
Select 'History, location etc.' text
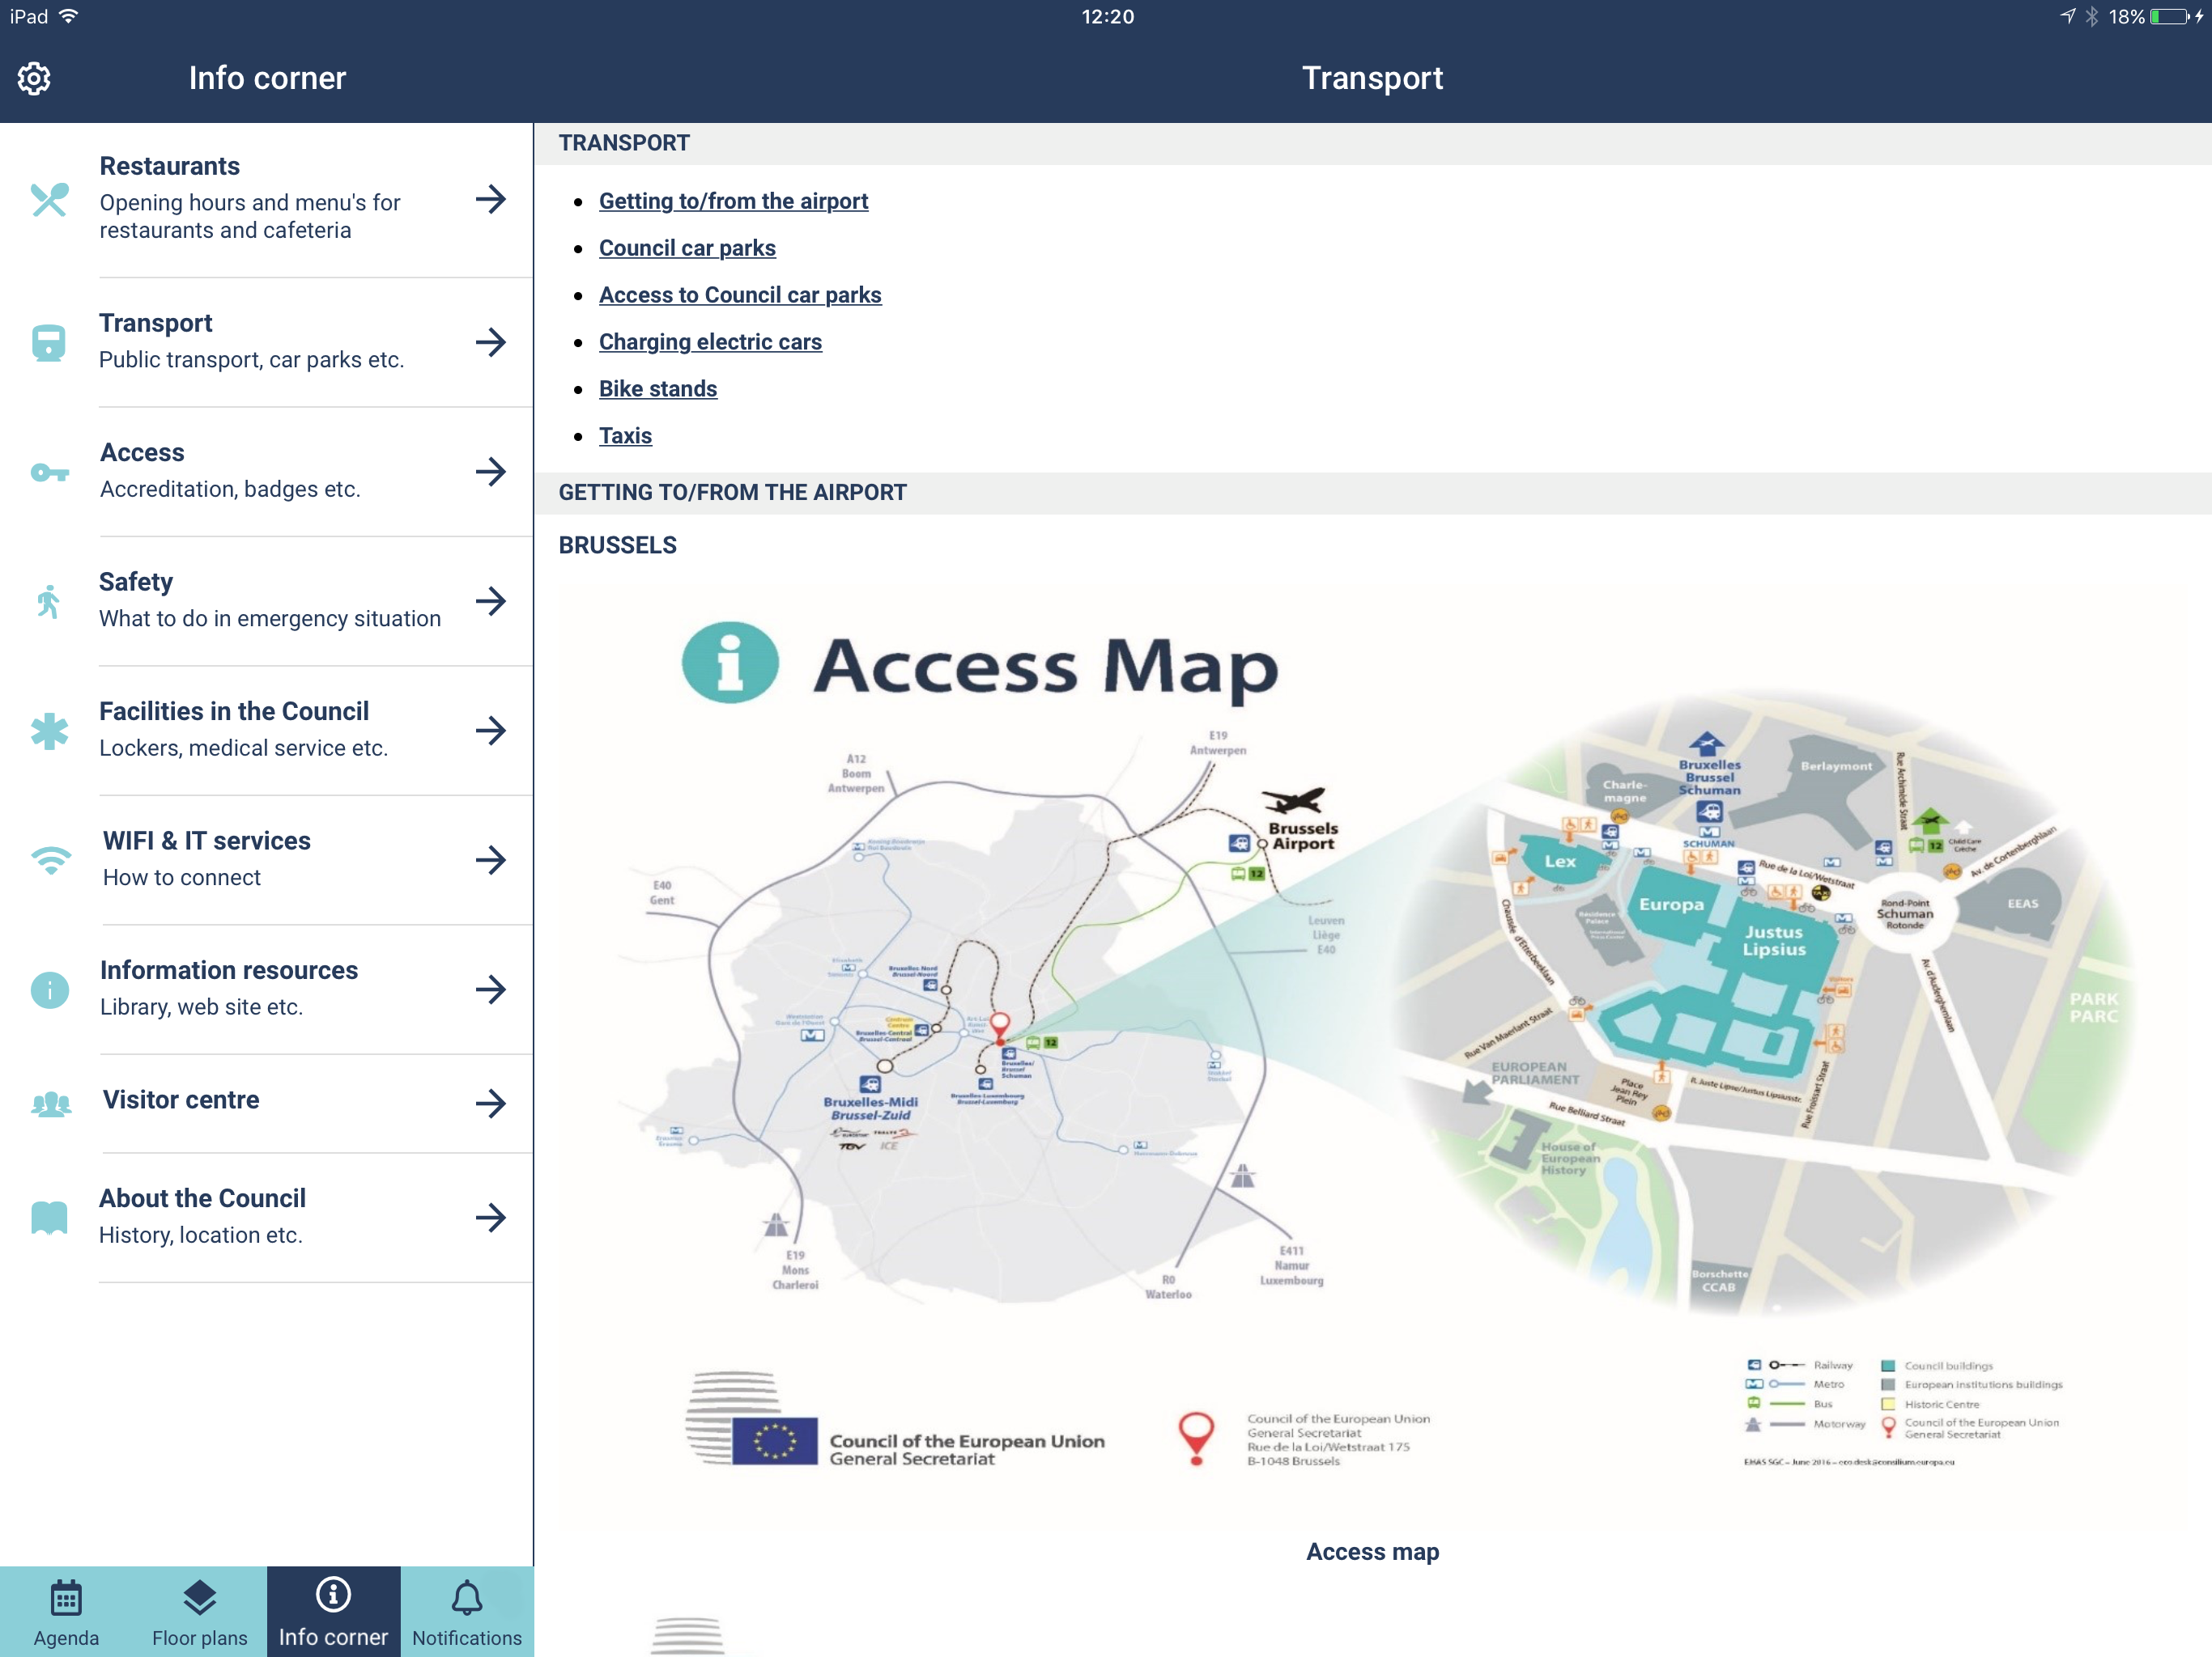(200, 1235)
